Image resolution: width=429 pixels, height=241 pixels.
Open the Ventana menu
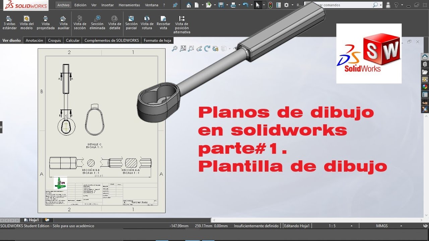pyautogui.click(x=152, y=5)
